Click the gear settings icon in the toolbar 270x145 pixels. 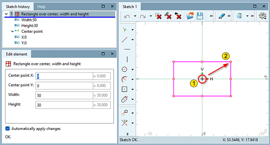(262, 16)
